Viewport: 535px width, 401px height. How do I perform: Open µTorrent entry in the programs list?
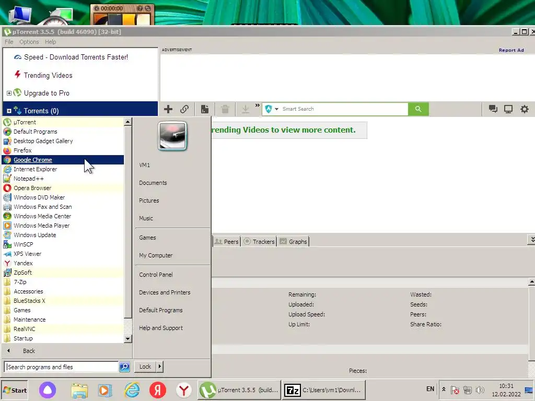[x=63, y=122]
